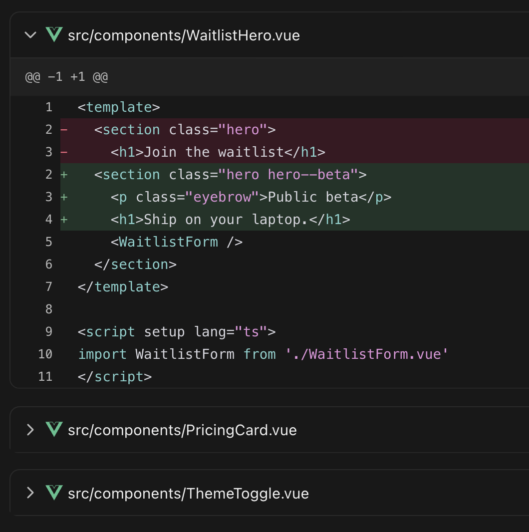Click the Vue icon beside PricingCard.vue
This screenshot has width=529, height=532.
click(54, 429)
